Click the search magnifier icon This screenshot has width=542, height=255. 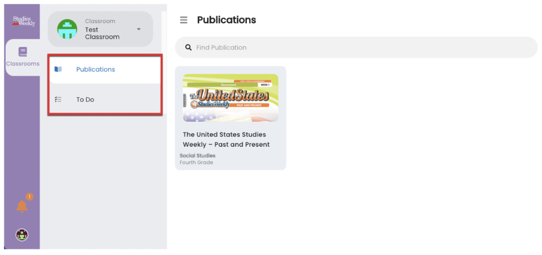coord(189,47)
